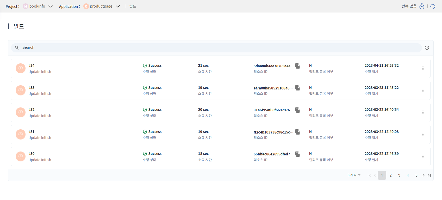Select build number #31 text
The image size is (442, 200).
(x=32, y=132)
